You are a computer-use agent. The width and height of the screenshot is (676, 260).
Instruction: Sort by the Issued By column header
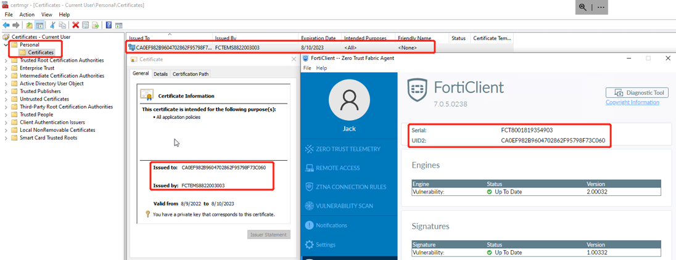pos(255,38)
